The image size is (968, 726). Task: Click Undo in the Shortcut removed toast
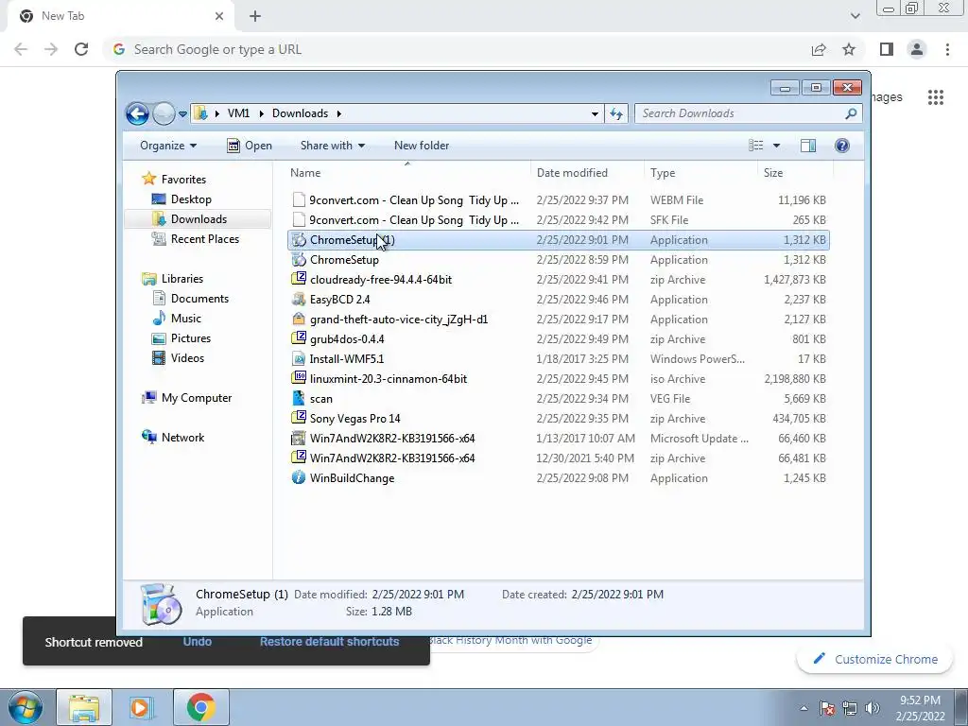[197, 642]
